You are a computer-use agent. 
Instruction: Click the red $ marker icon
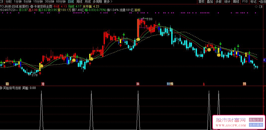(204, 84)
